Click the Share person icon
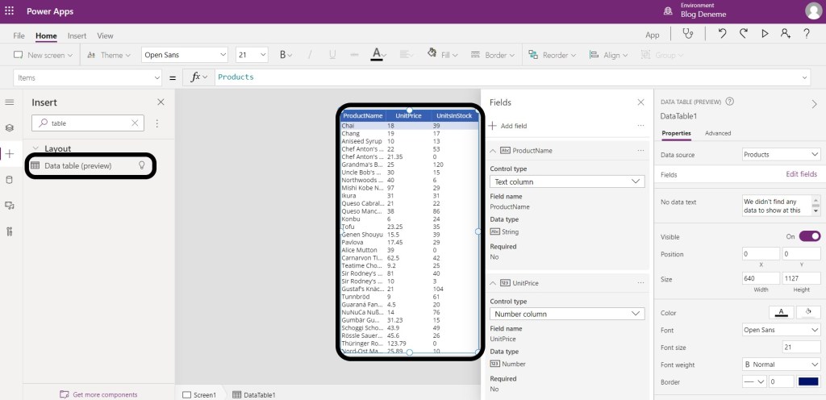This screenshot has height=400, width=826. (785, 34)
